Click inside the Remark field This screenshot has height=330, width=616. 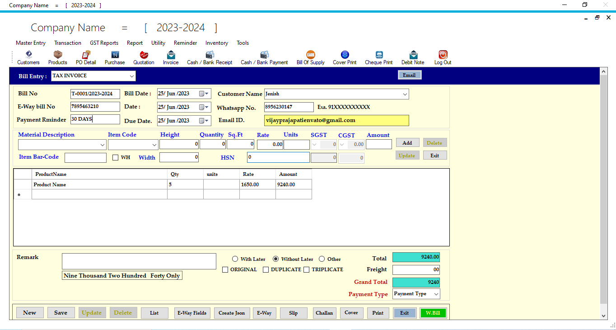coord(139,261)
